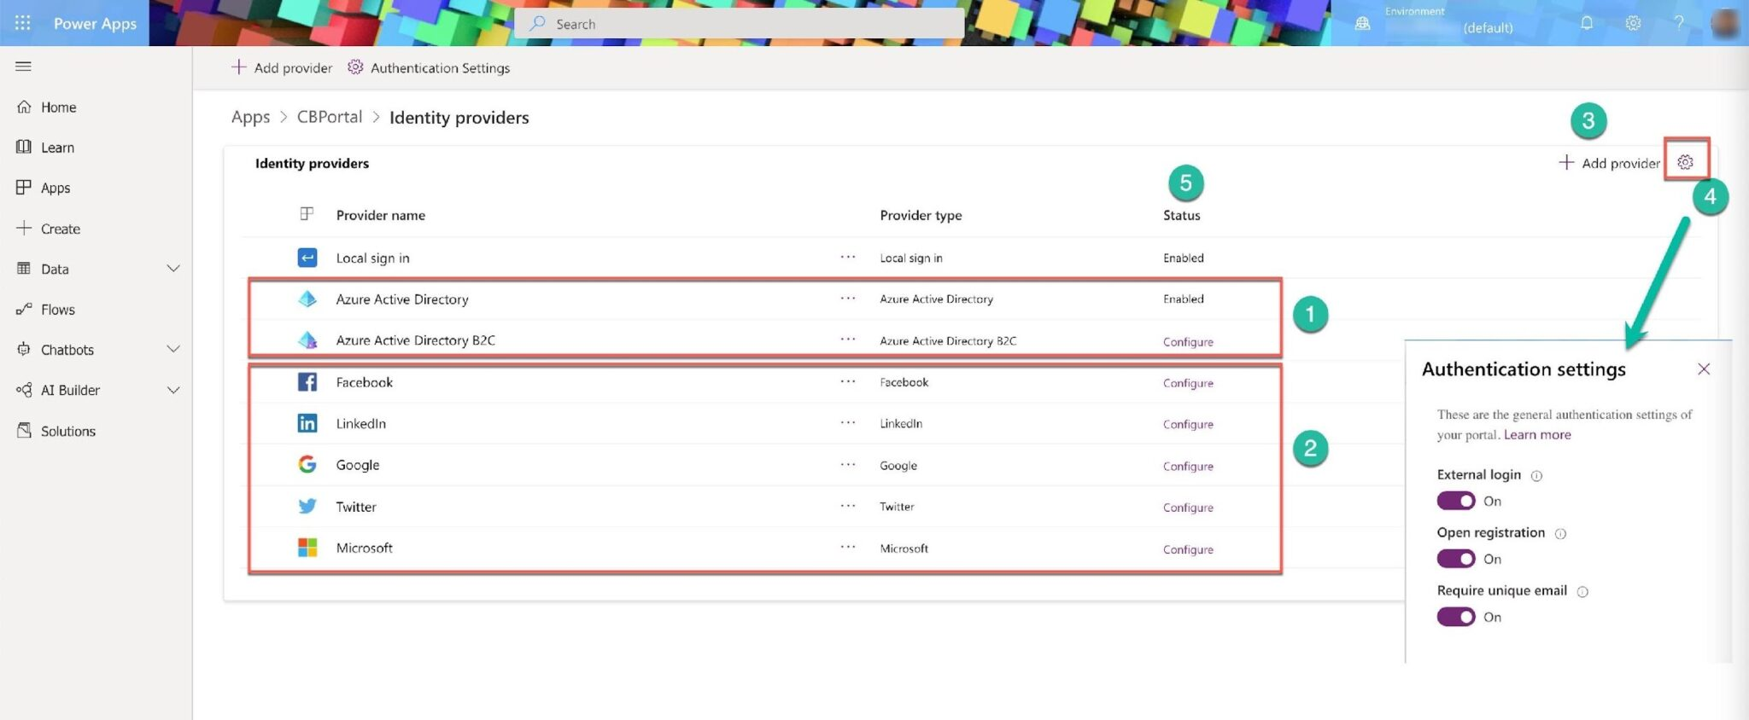Viewport: 1749px width, 720px height.
Task: Click the Search box
Action: click(740, 24)
